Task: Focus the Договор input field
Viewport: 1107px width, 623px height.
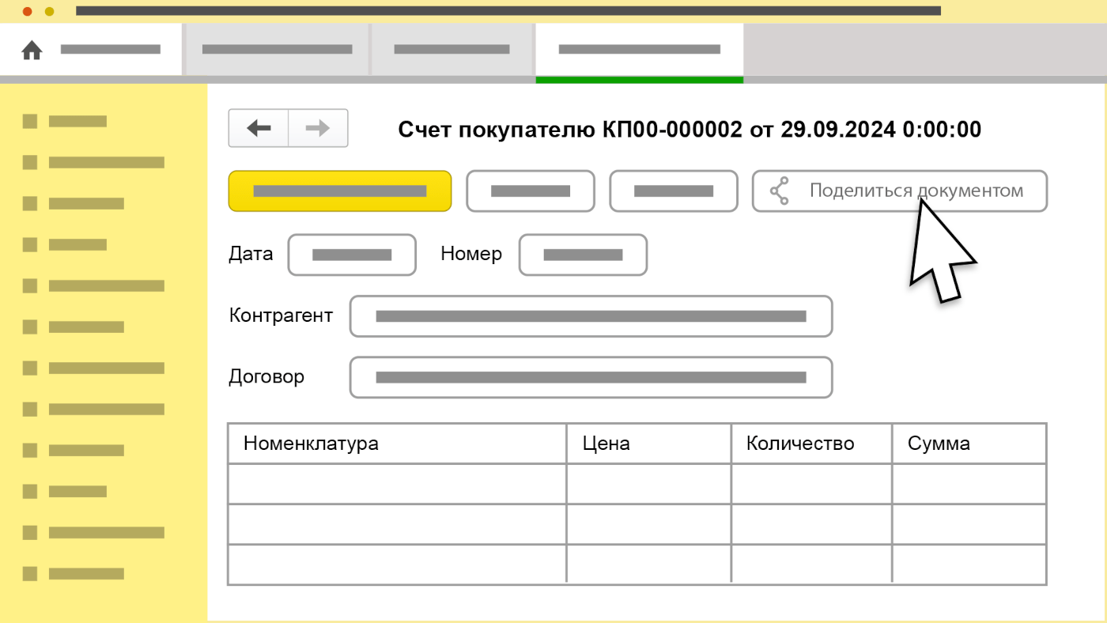Action: (591, 377)
